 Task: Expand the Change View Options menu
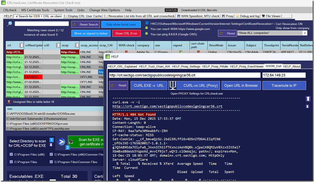[x=104, y=10]
